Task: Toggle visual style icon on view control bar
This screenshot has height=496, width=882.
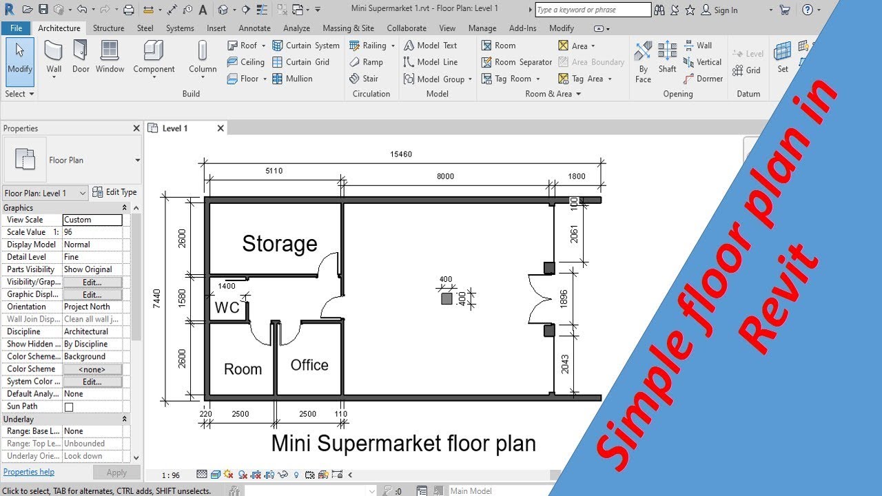Action: point(216,475)
